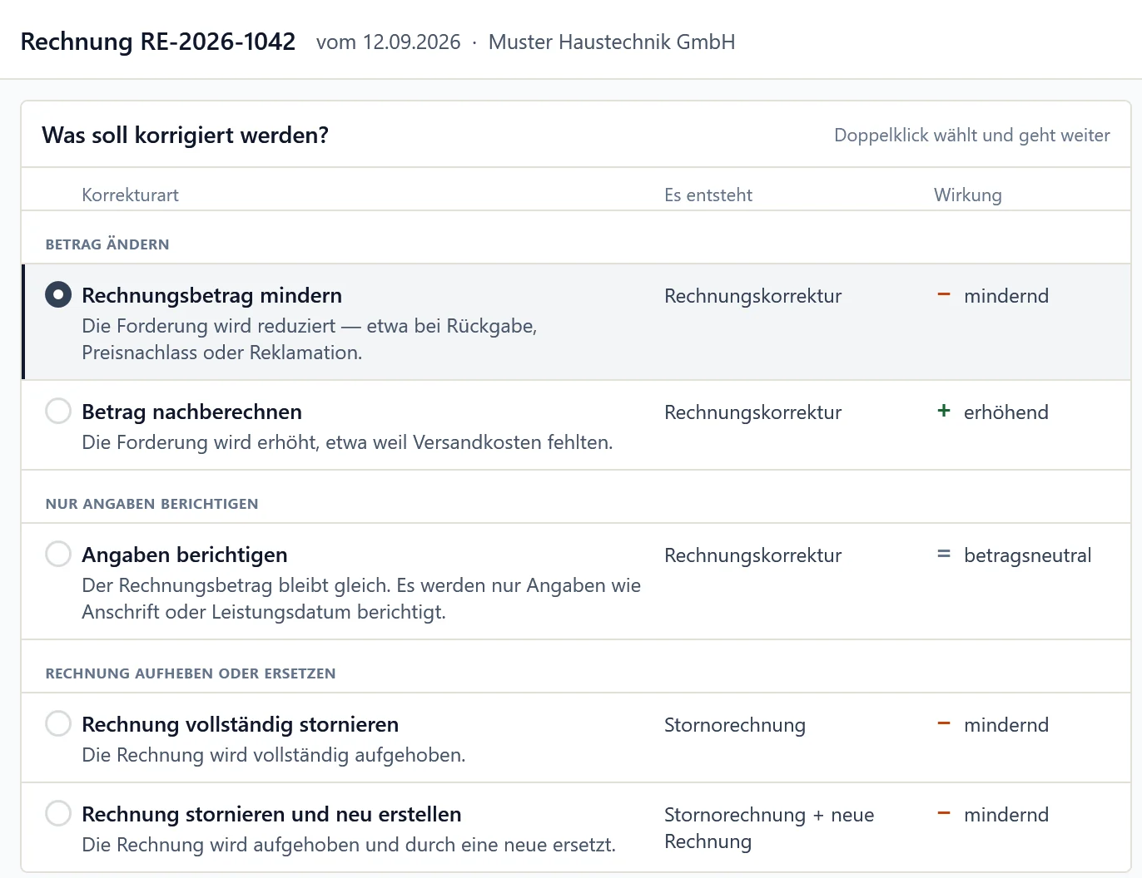1142x878 pixels.
Task: Click the group heading "BETRAG ÄNDERN"
Action: 107,244
